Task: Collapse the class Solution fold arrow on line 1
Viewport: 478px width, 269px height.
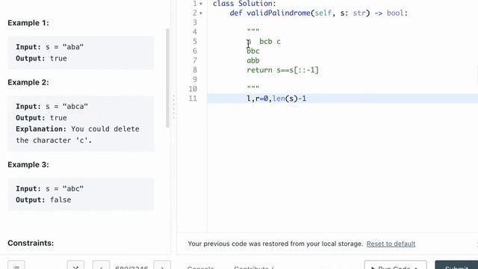Action: (x=201, y=4)
